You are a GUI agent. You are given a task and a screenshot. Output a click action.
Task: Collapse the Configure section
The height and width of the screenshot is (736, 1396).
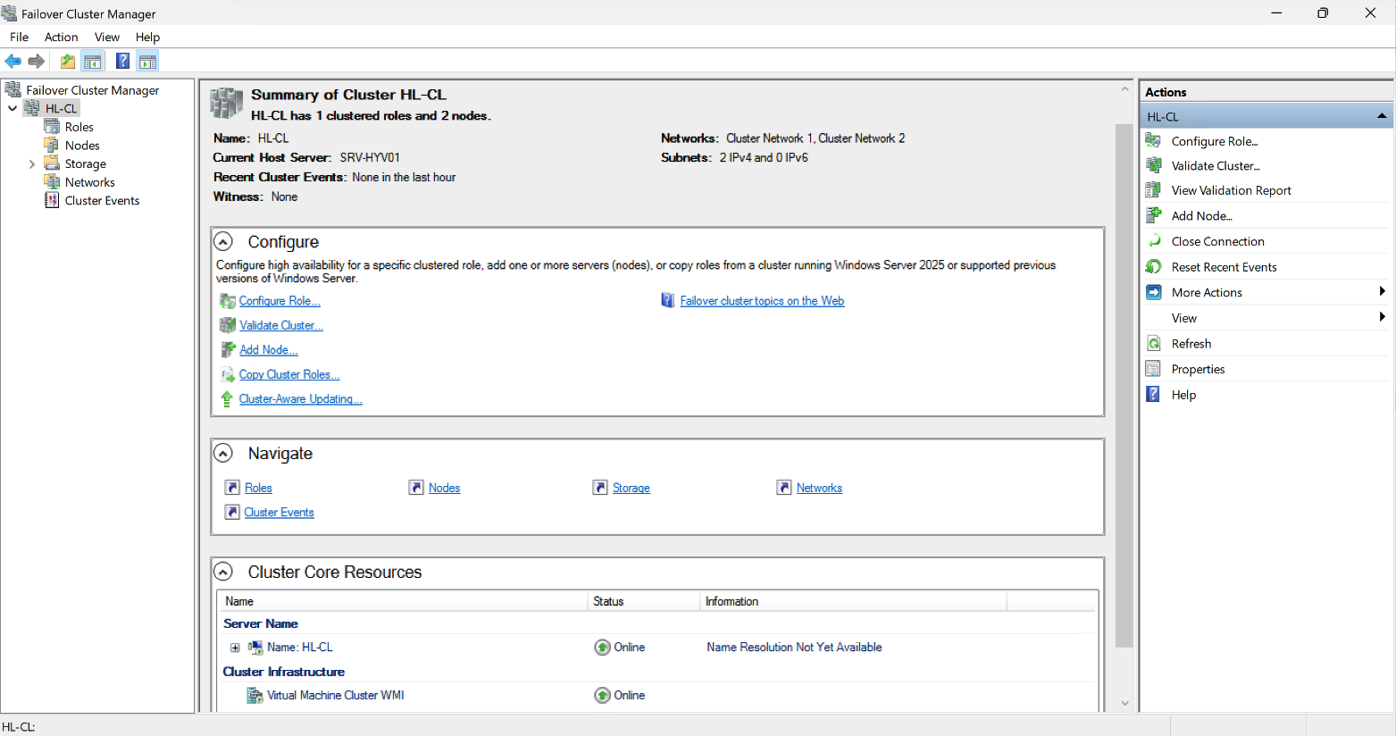tap(223, 242)
